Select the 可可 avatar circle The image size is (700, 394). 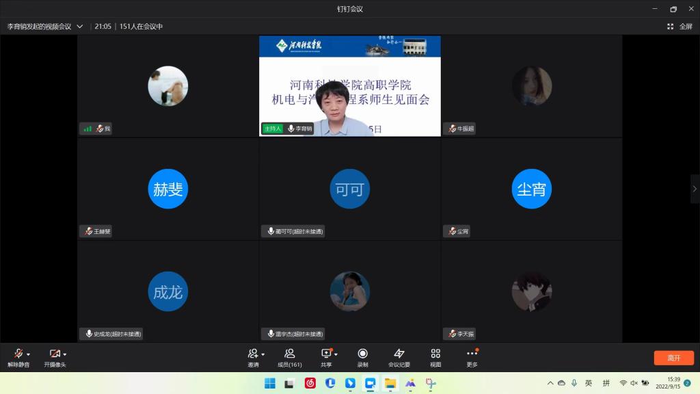click(x=350, y=189)
